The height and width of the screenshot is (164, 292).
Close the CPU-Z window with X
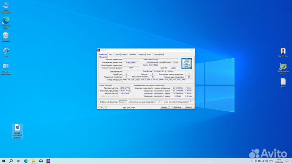pyautogui.click(x=191, y=50)
